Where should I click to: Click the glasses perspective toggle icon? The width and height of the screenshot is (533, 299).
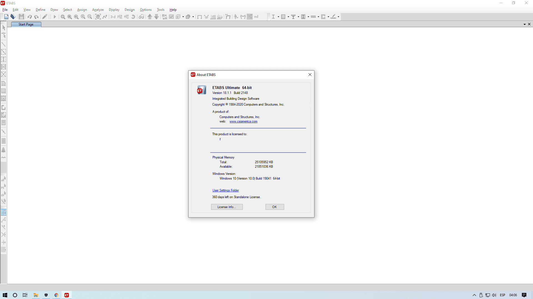(x=141, y=17)
